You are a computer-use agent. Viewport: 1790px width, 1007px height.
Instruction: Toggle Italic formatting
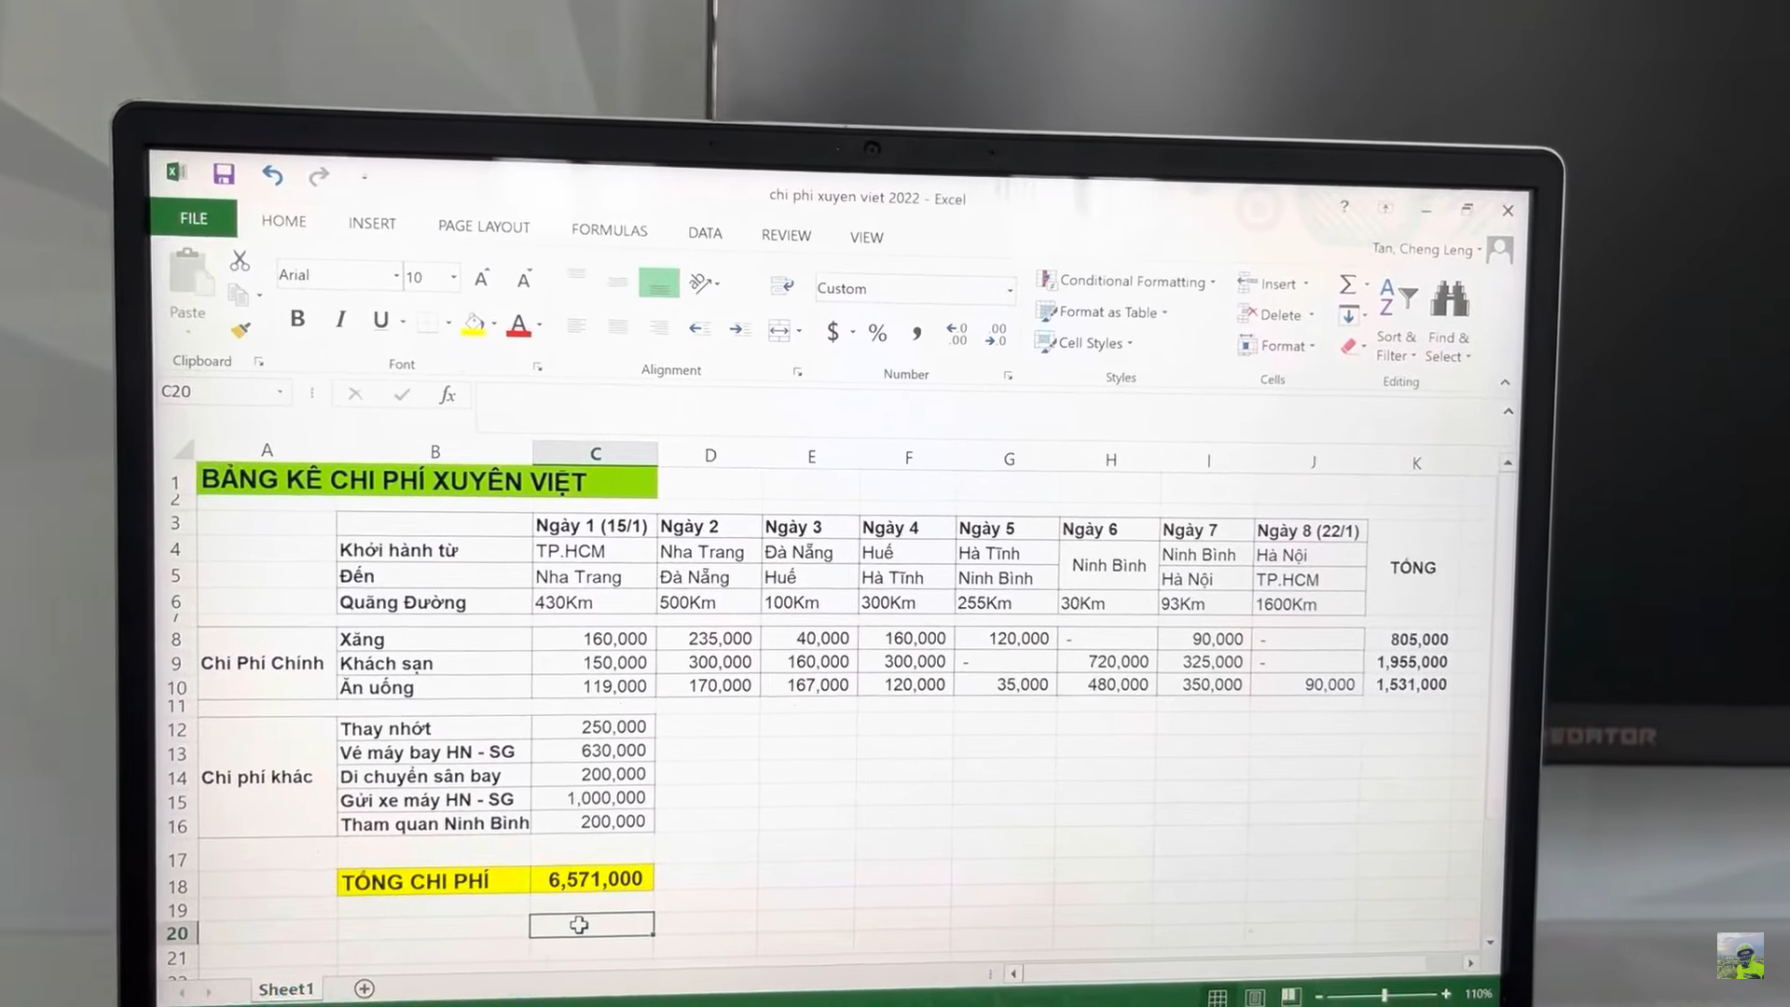click(x=340, y=320)
